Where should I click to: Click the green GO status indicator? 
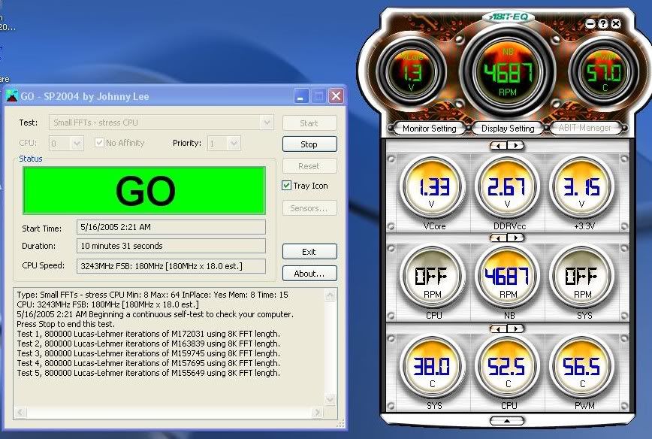click(144, 191)
